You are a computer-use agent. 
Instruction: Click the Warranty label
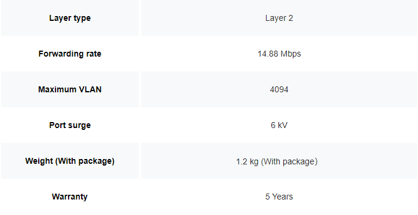click(x=70, y=197)
